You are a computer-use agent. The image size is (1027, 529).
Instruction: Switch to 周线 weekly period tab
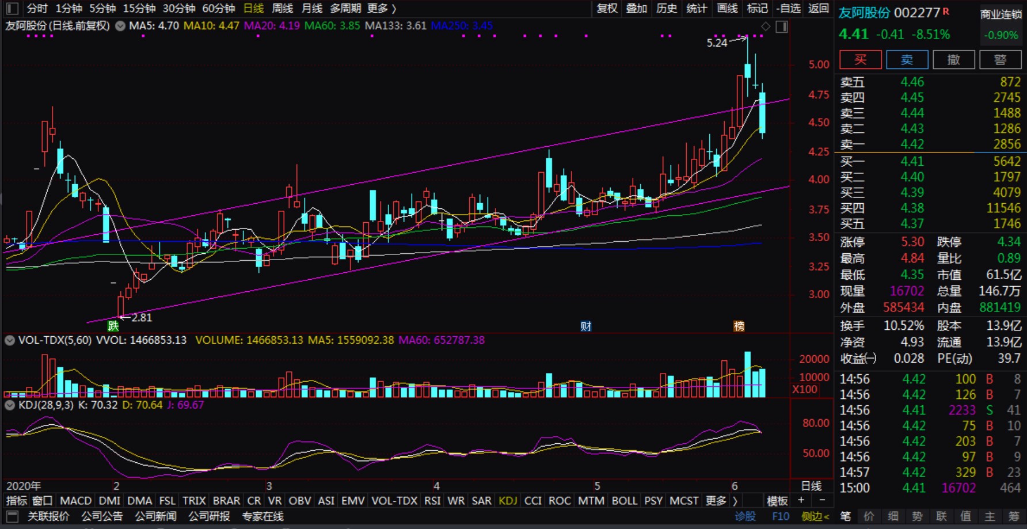pyautogui.click(x=282, y=9)
